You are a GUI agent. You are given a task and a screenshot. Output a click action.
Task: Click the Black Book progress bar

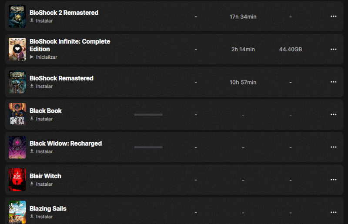pyautogui.click(x=148, y=114)
